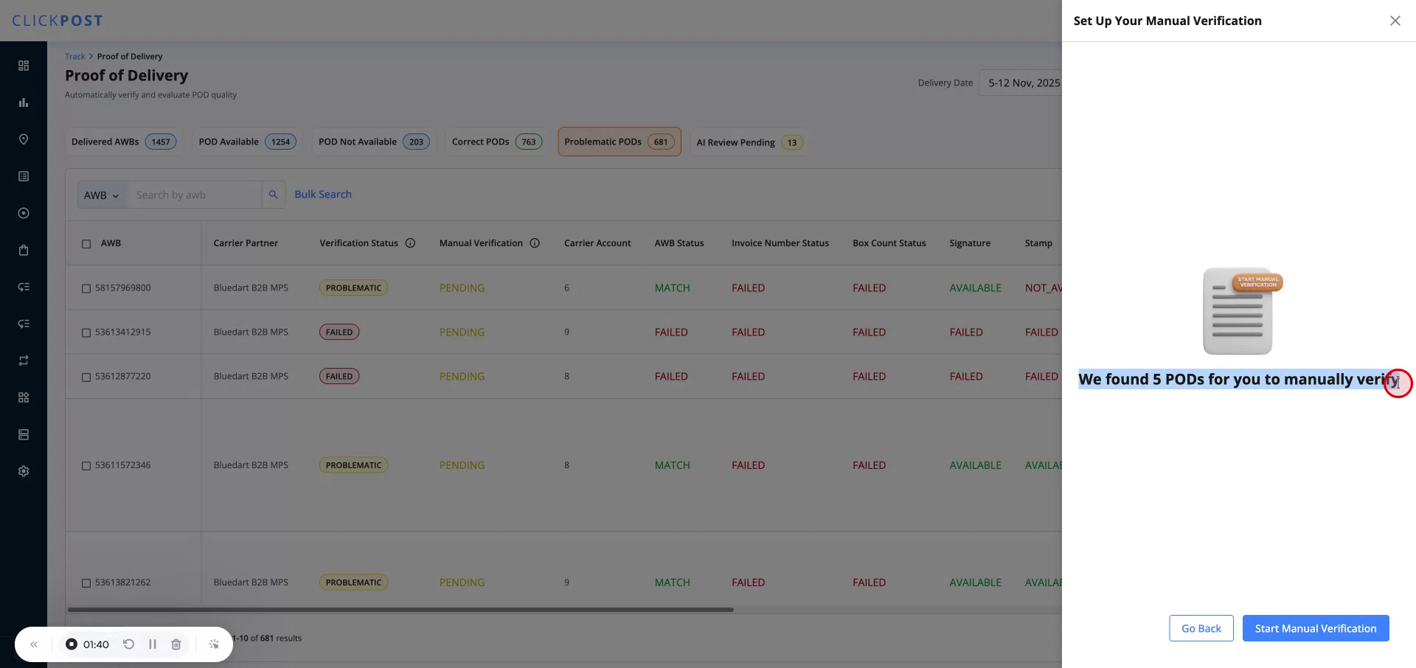
Task: Open the AWB search type dropdown
Action: tap(101, 195)
